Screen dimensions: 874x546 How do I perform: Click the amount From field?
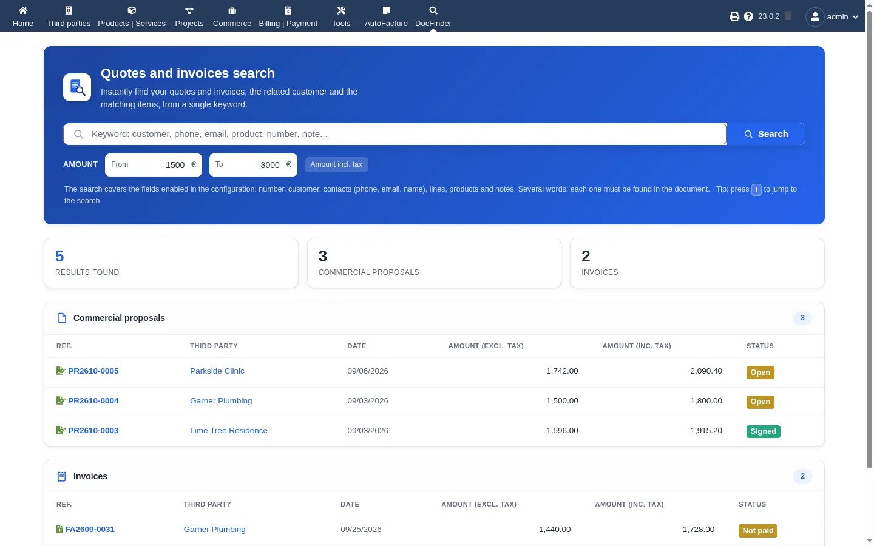pyautogui.click(x=154, y=164)
